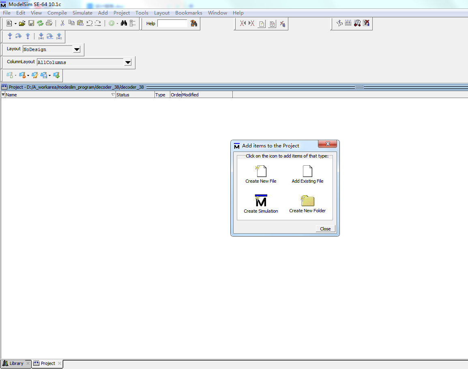Choose Add Existing File in dialog
468x369 pixels.
tap(307, 174)
